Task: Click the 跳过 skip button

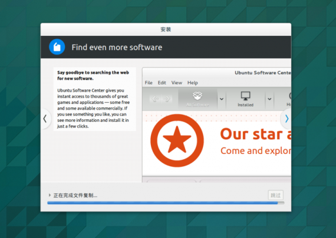Action: (275, 195)
